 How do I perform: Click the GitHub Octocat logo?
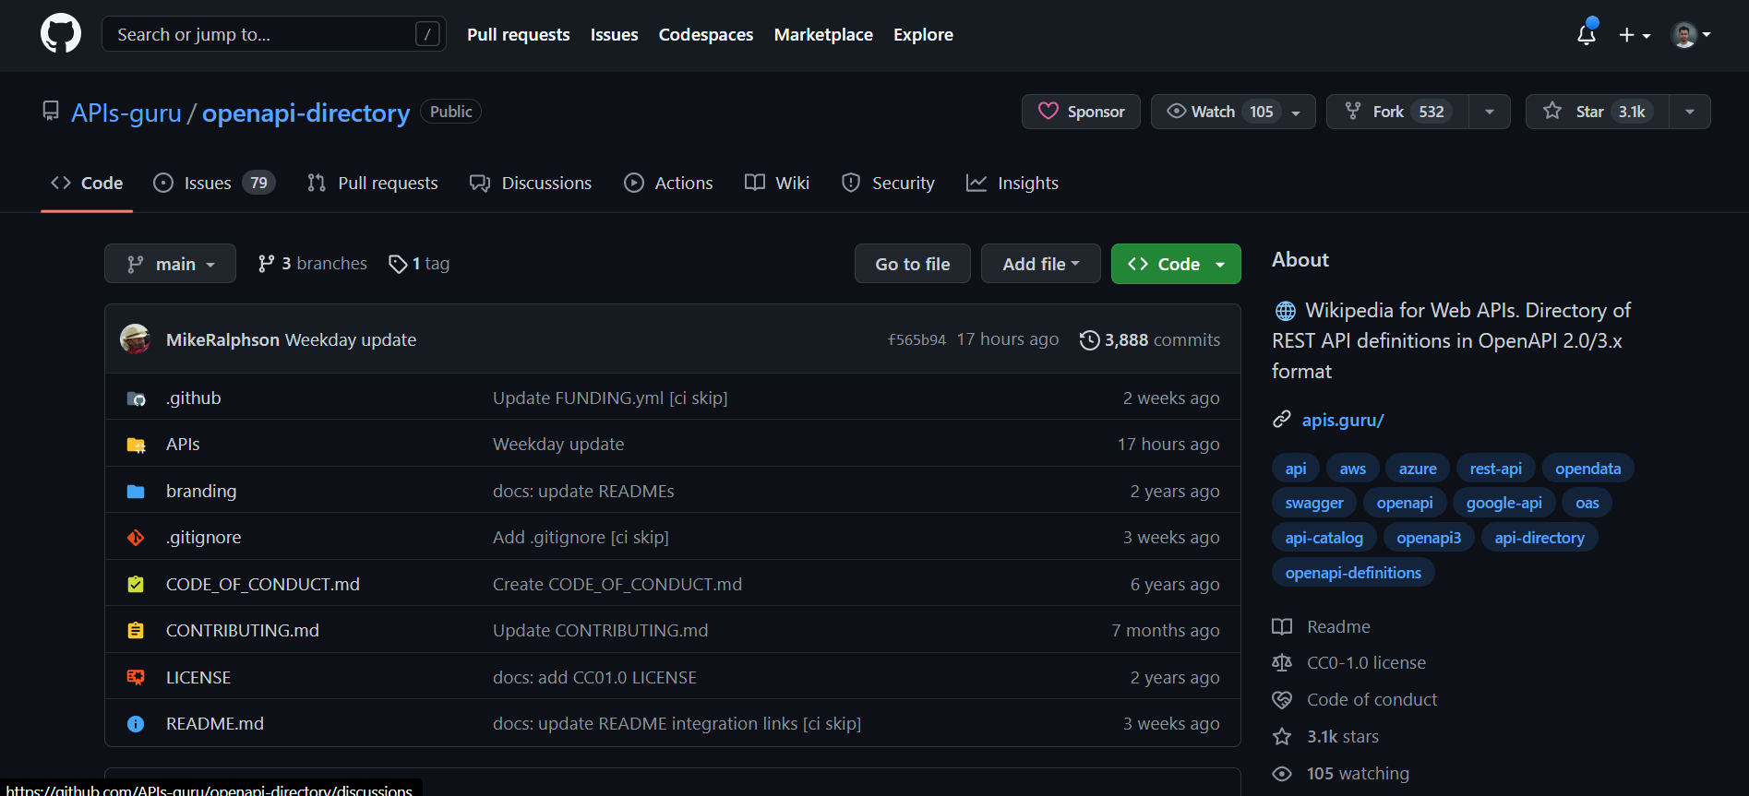(61, 34)
